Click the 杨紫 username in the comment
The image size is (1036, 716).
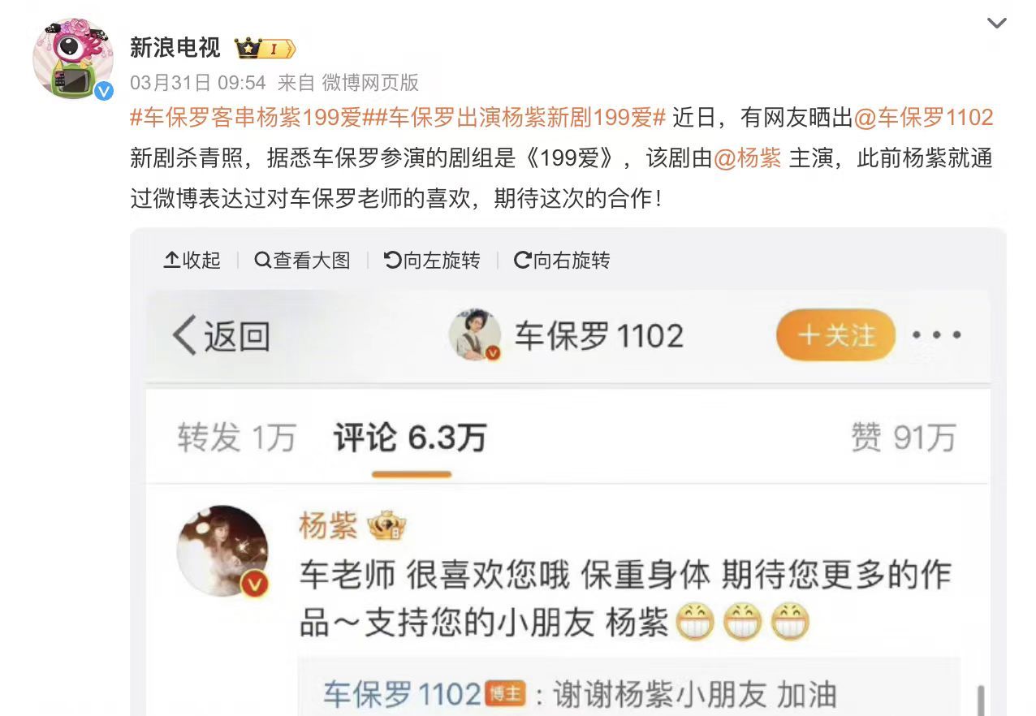[328, 527]
